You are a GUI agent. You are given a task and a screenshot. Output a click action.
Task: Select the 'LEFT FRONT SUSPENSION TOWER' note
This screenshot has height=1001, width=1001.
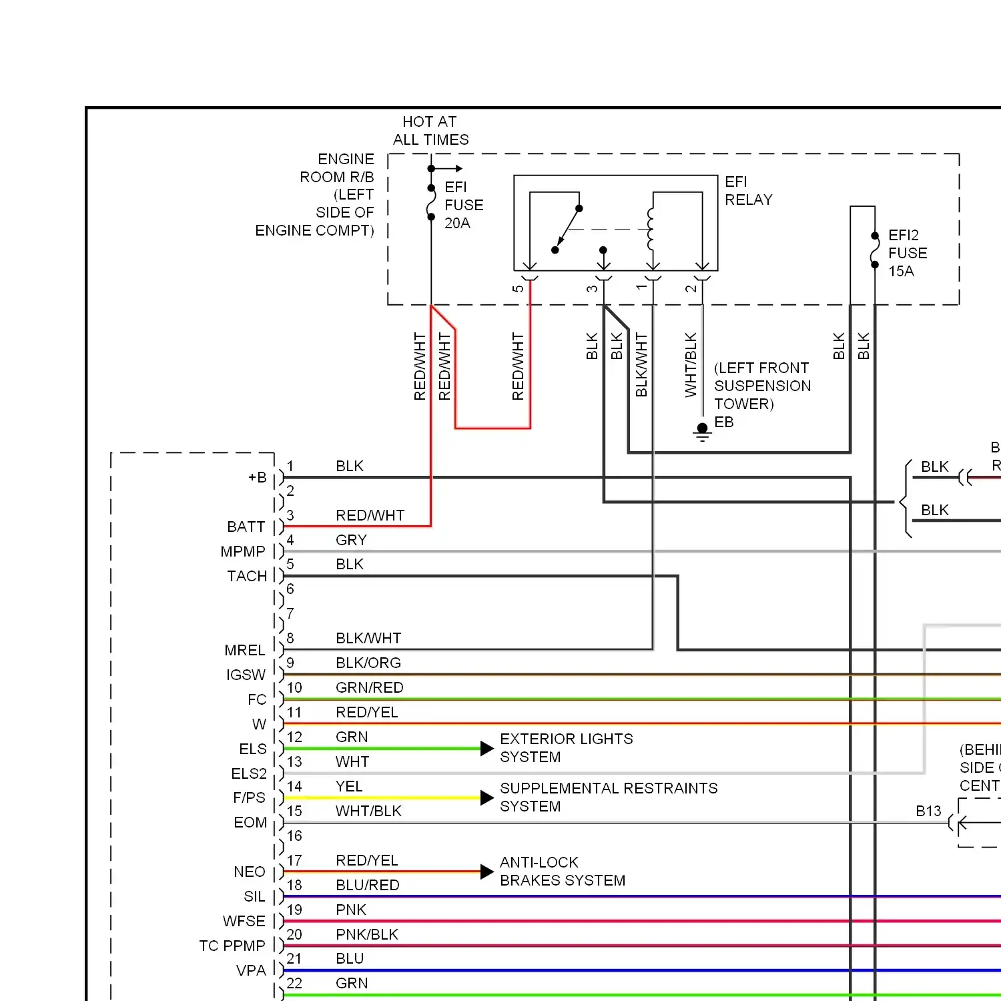click(x=762, y=386)
